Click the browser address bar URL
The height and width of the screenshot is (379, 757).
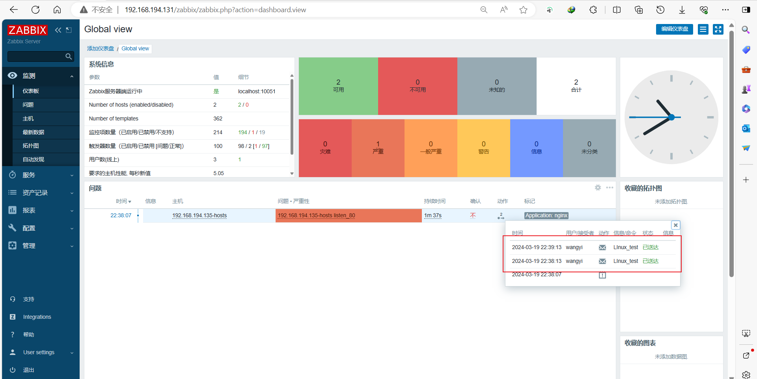(x=215, y=10)
